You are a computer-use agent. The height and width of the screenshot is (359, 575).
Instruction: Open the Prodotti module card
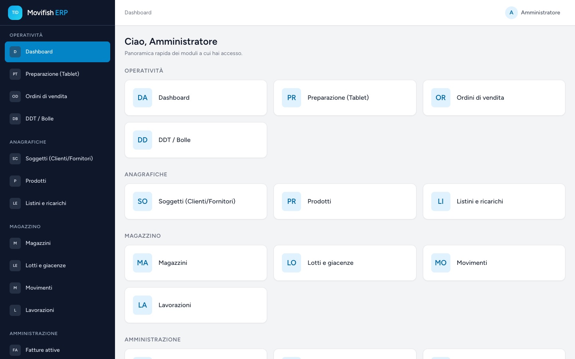(x=345, y=201)
